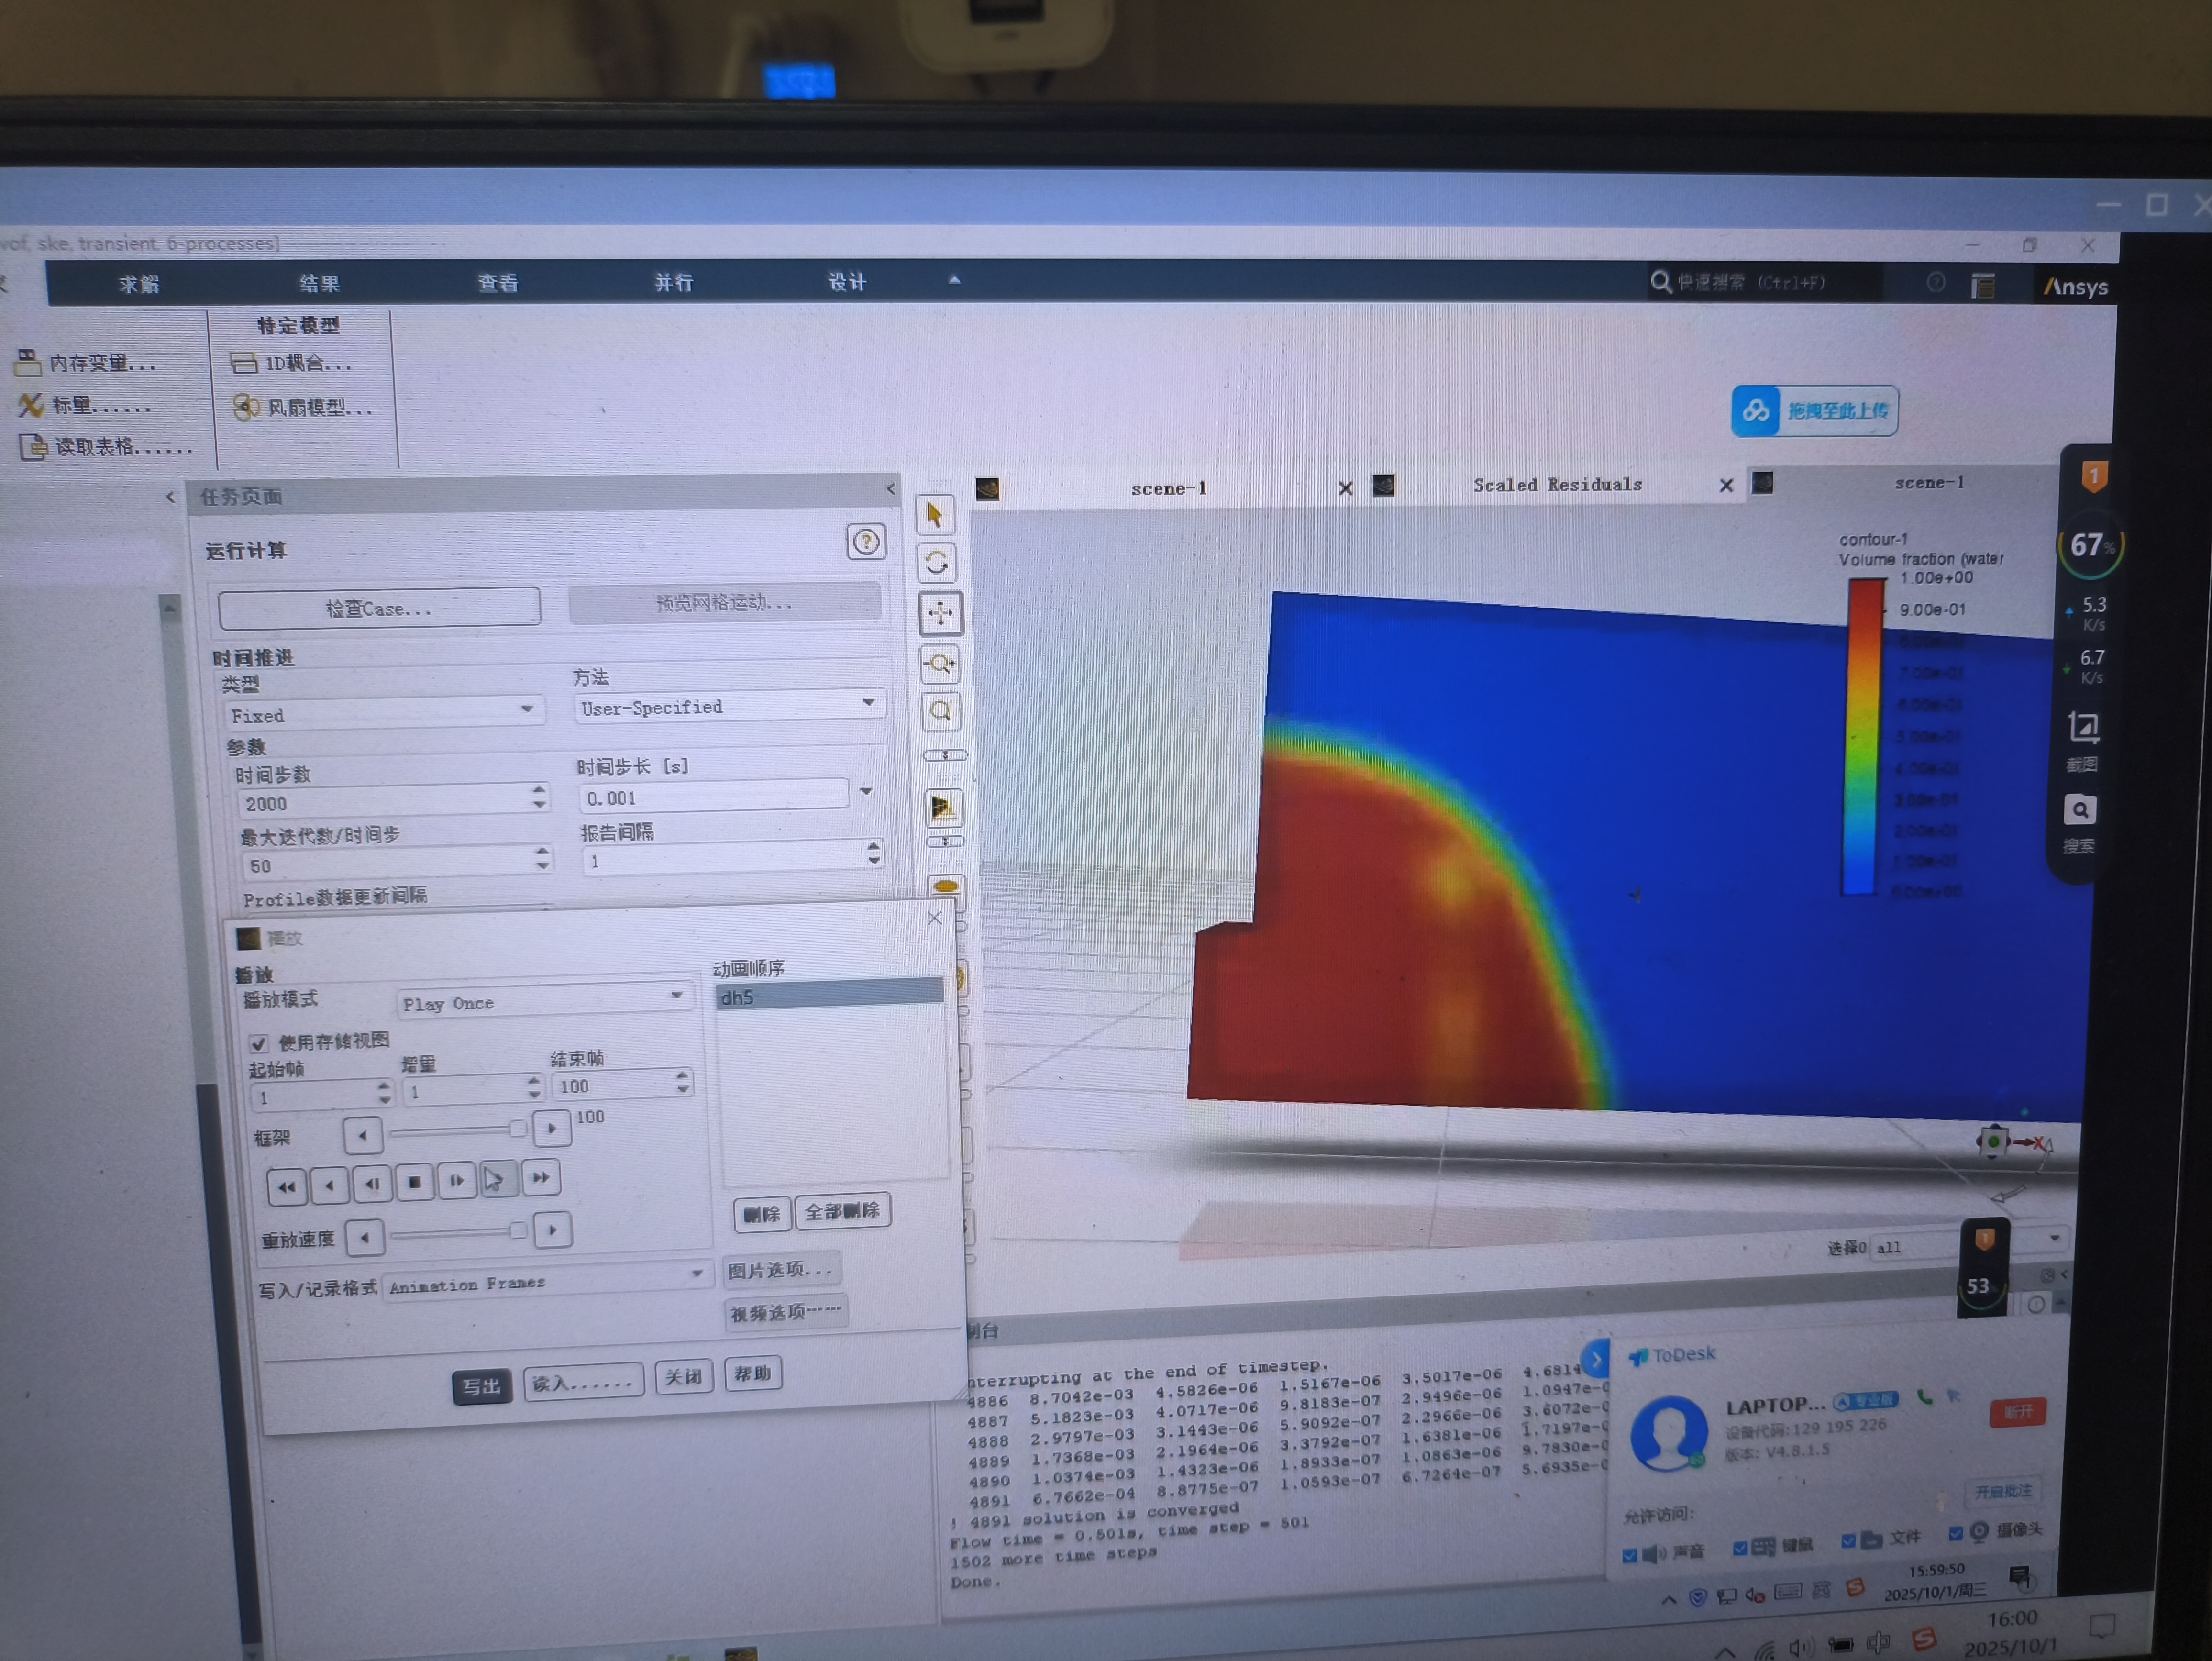Fast-forward to the last animation frame

coord(541,1178)
